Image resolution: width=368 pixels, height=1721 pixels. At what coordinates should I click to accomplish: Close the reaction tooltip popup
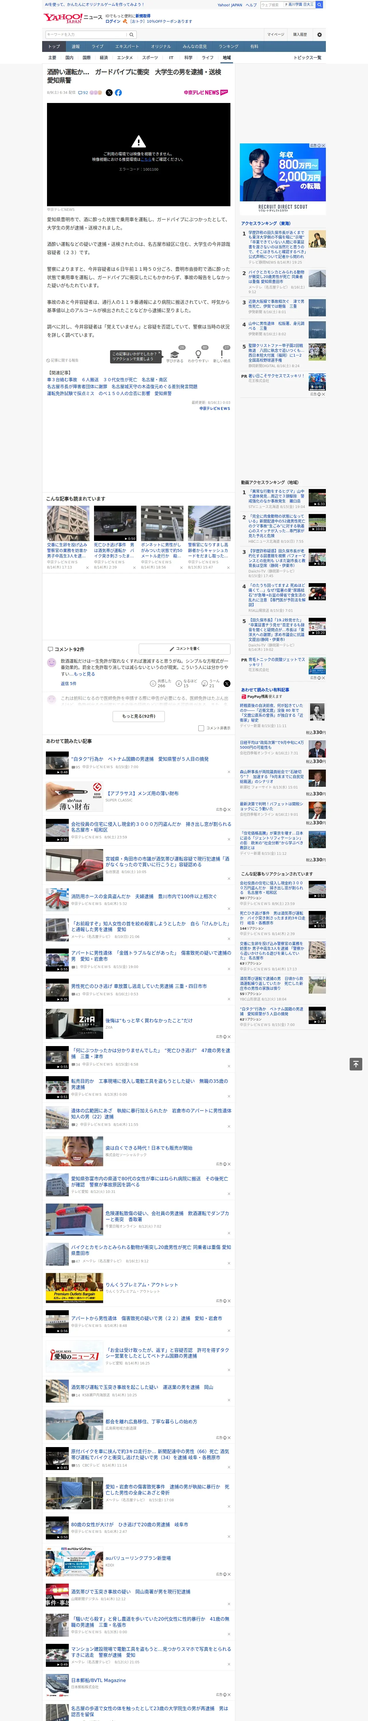(159, 353)
